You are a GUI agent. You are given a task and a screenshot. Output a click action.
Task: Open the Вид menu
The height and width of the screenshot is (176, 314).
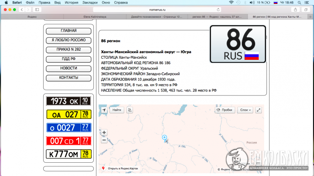pyautogui.click(x=57, y=3)
